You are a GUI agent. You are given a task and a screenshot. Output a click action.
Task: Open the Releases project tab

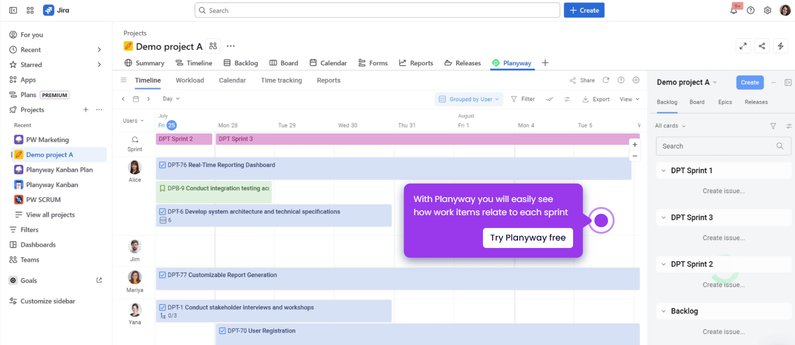pos(462,63)
